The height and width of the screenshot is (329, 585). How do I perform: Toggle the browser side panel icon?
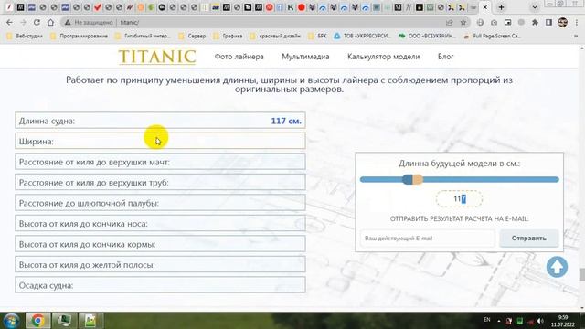coord(548,22)
